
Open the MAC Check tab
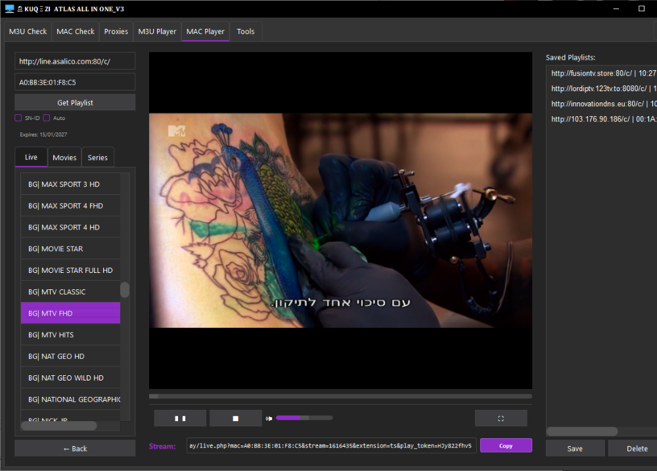click(76, 31)
